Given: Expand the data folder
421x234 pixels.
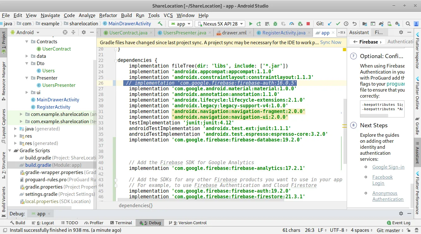Looking at the screenshot, I should coord(27,56).
